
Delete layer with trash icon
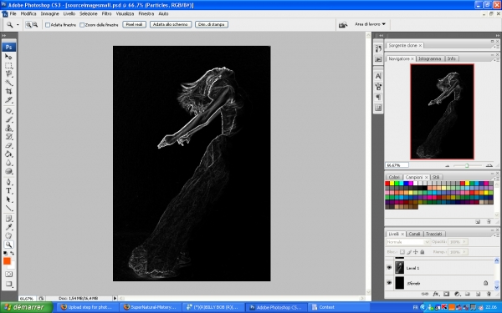(x=489, y=294)
